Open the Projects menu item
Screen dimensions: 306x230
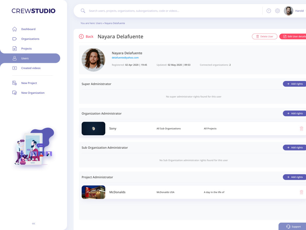[26, 49]
